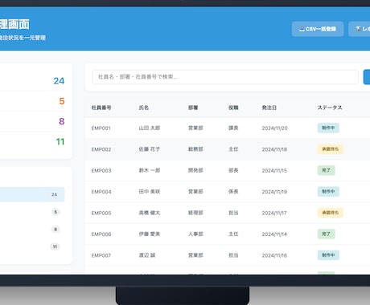Click the order date 2024/11/18

274,149
